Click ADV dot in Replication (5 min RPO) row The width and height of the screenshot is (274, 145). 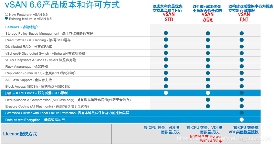click(x=208, y=73)
